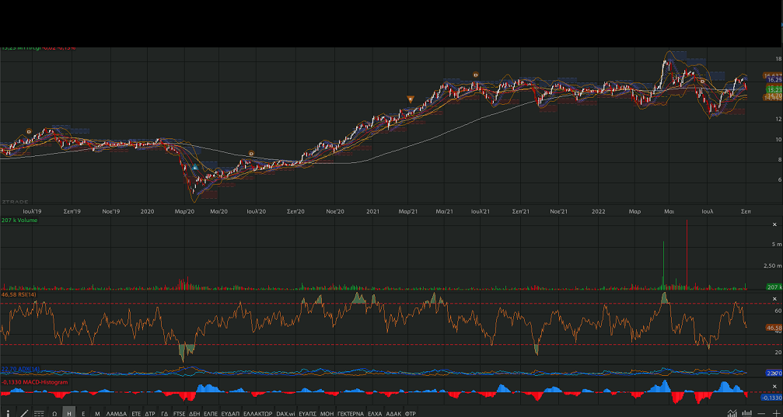The width and height of the screenshot is (783, 417).
Task: Toggle the highlighted H timeframe button
Action: 69,413
